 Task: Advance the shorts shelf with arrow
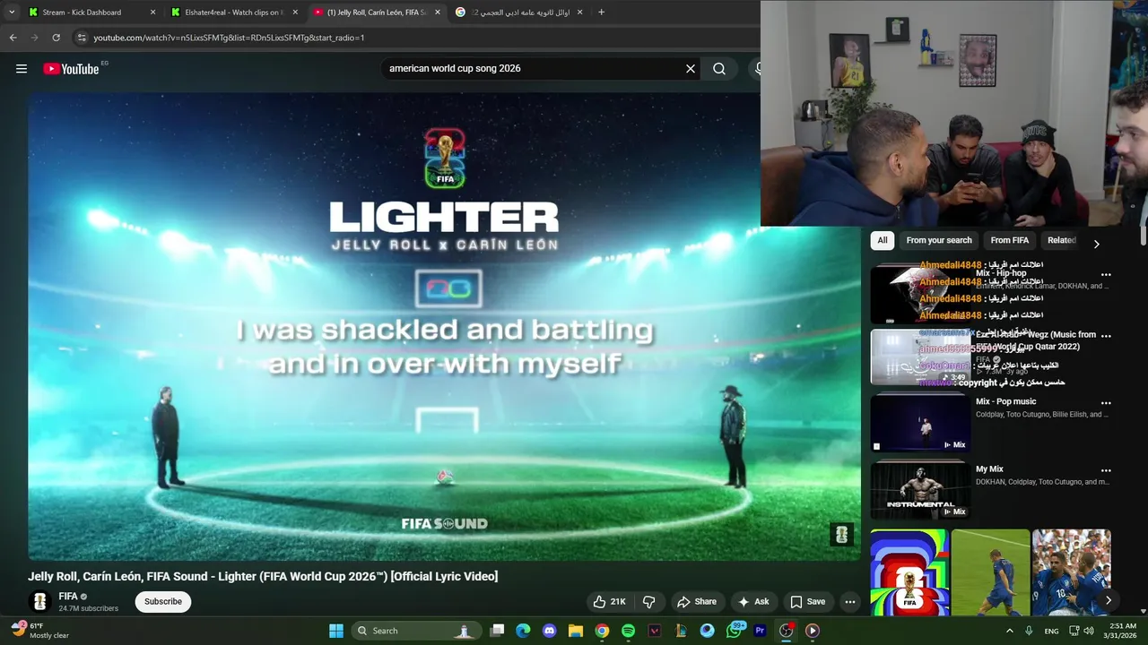coord(1108,600)
